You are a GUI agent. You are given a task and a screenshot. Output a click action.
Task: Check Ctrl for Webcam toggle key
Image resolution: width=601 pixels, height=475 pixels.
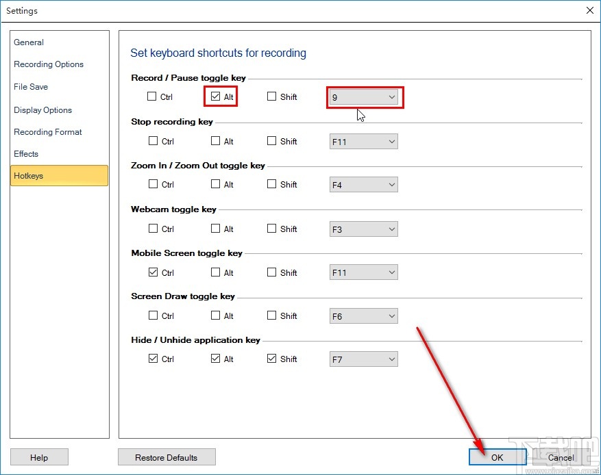coord(153,229)
